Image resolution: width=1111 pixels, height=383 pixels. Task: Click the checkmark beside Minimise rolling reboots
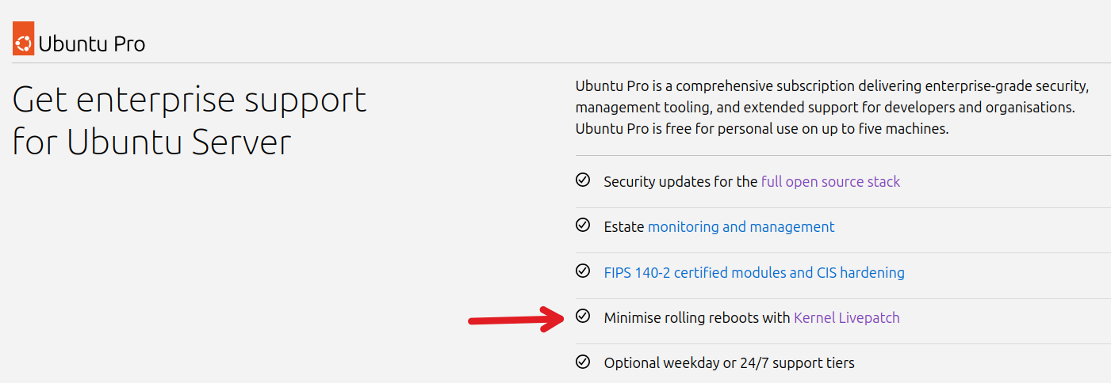tap(583, 317)
